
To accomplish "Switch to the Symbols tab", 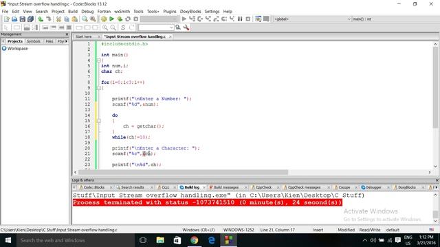I will [x=34, y=41].
